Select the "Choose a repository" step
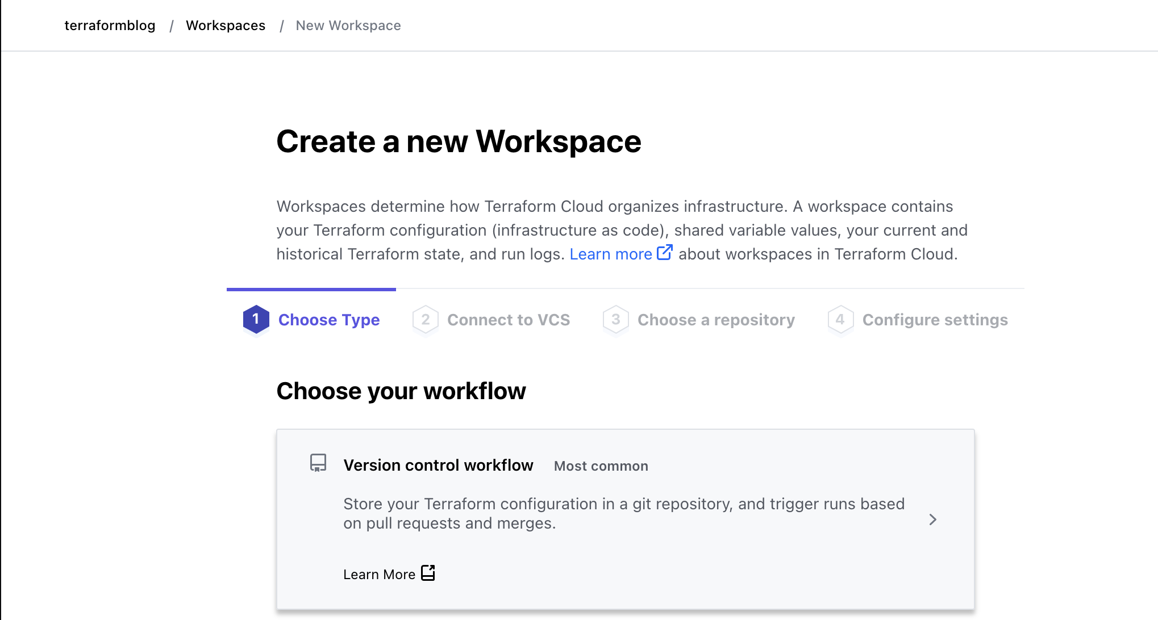 (716, 319)
